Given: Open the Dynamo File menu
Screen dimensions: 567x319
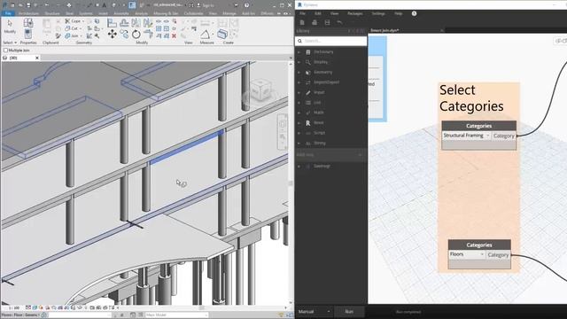Looking at the screenshot, I should click(302, 13).
